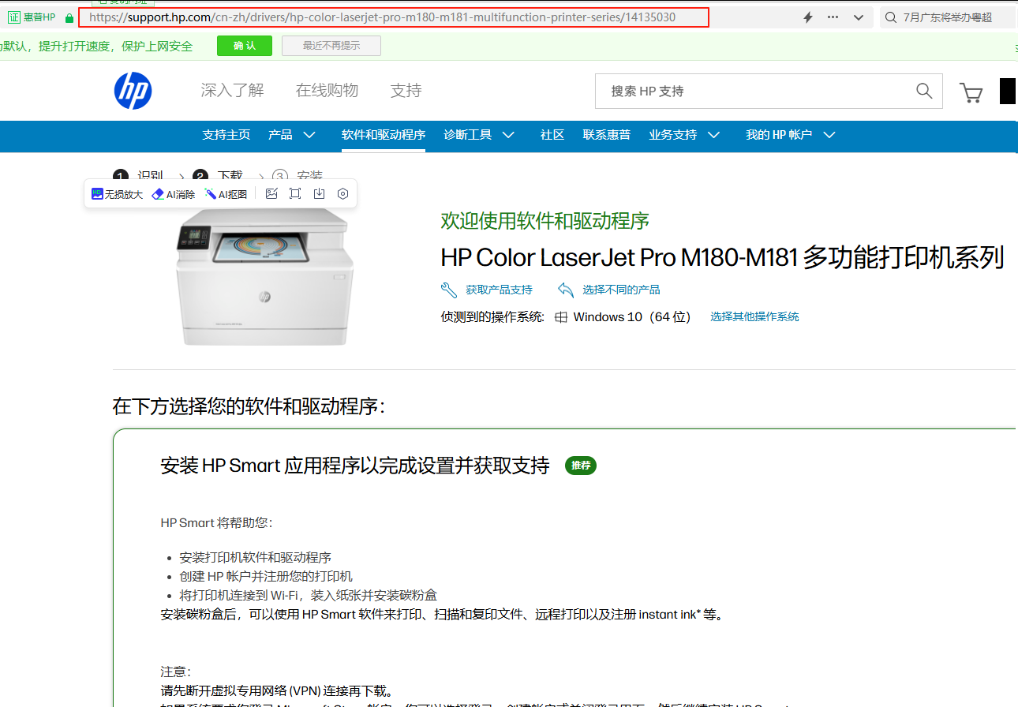Viewport: 1018px width, 707px height.
Task: Click the green 确认 button
Action: [245, 46]
